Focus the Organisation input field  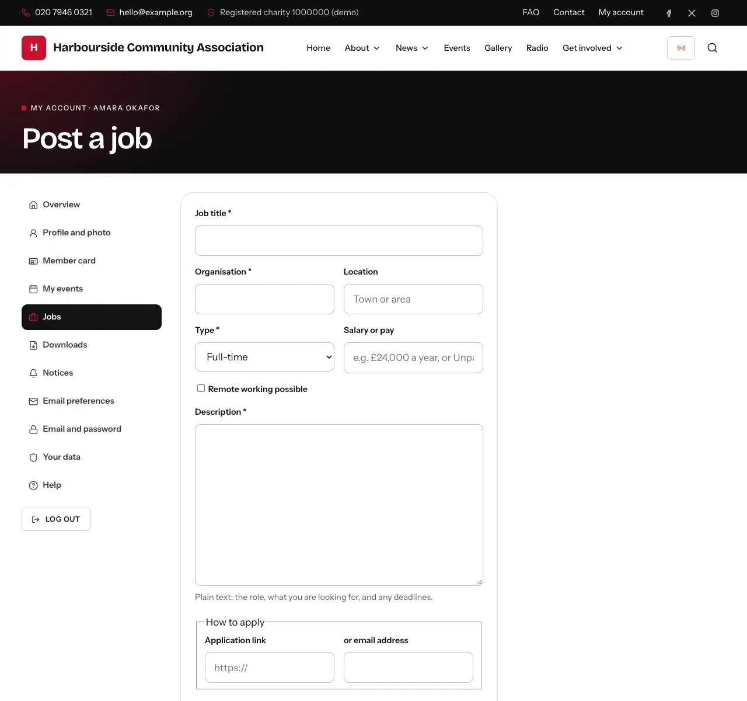tap(264, 299)
